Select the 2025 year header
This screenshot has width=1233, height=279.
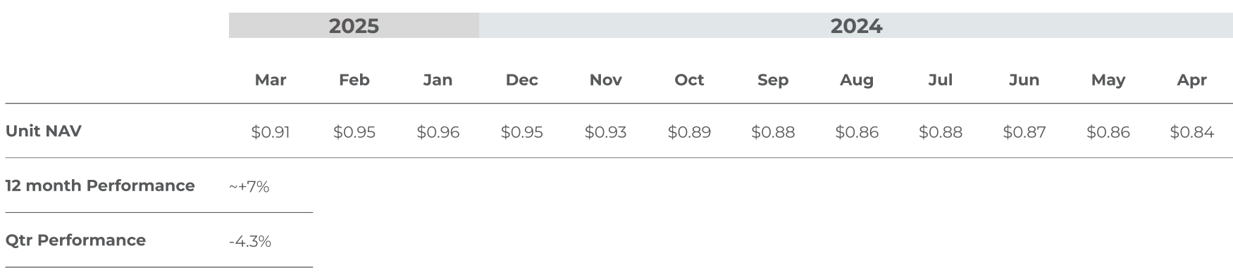pos(354,26)
